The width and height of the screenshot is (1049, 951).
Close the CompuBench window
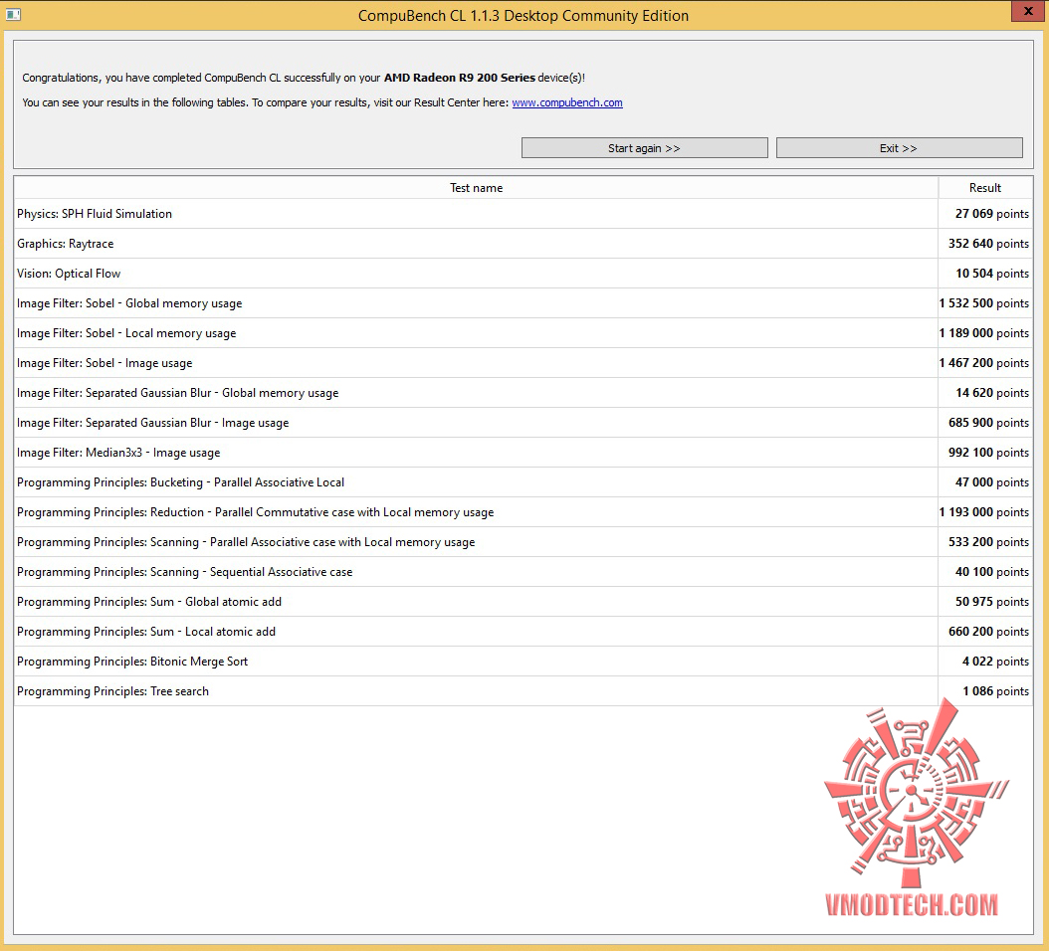coord(1029,11)
